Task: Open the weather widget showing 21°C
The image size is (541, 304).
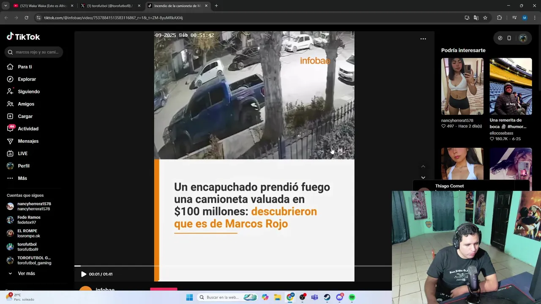Action: pyautogui.click(x=20, y=297)
